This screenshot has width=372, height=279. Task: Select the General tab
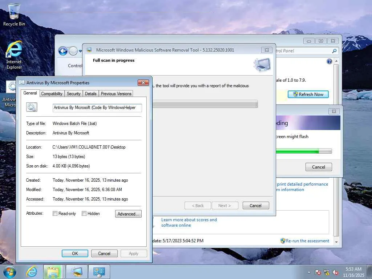(x=30, y=93)
